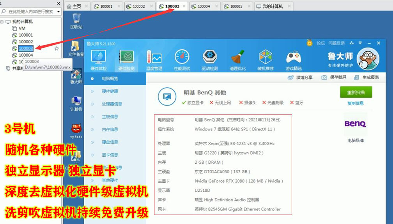Open 驱动检测 driver detection
This screenshot has width=393, height=224.
pos(210,60)
